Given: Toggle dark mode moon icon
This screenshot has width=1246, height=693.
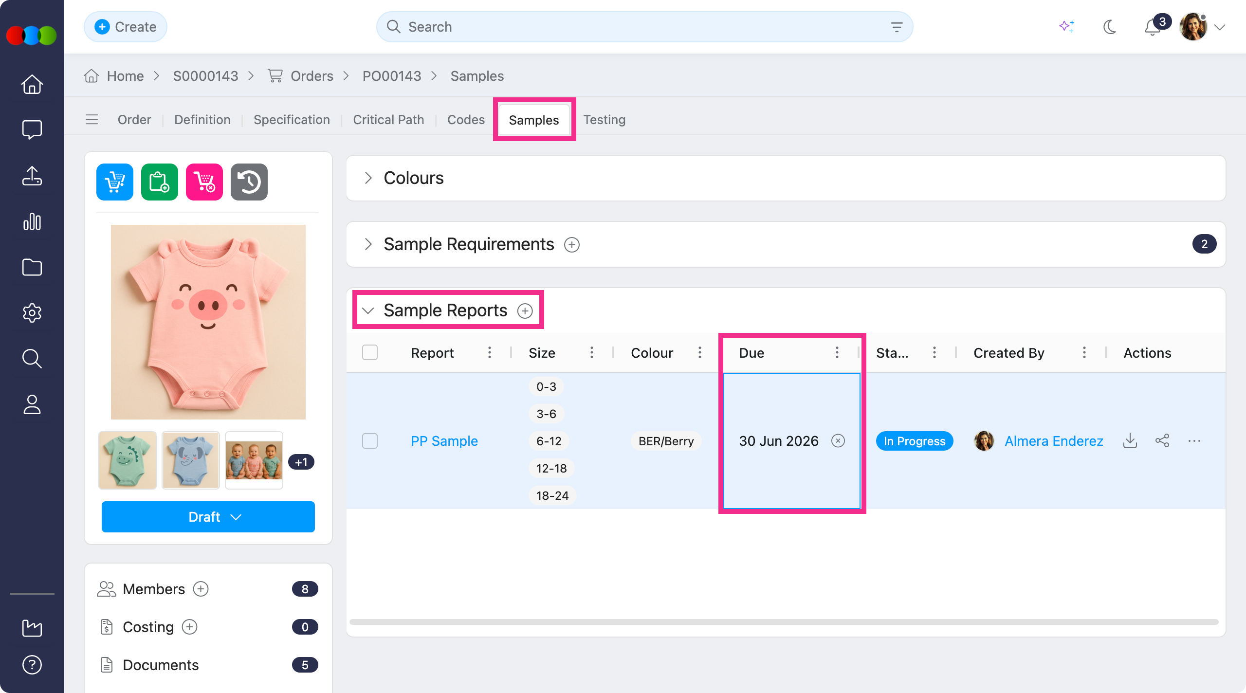Looking at the screenshot, I should click(x=1110, y=27).
